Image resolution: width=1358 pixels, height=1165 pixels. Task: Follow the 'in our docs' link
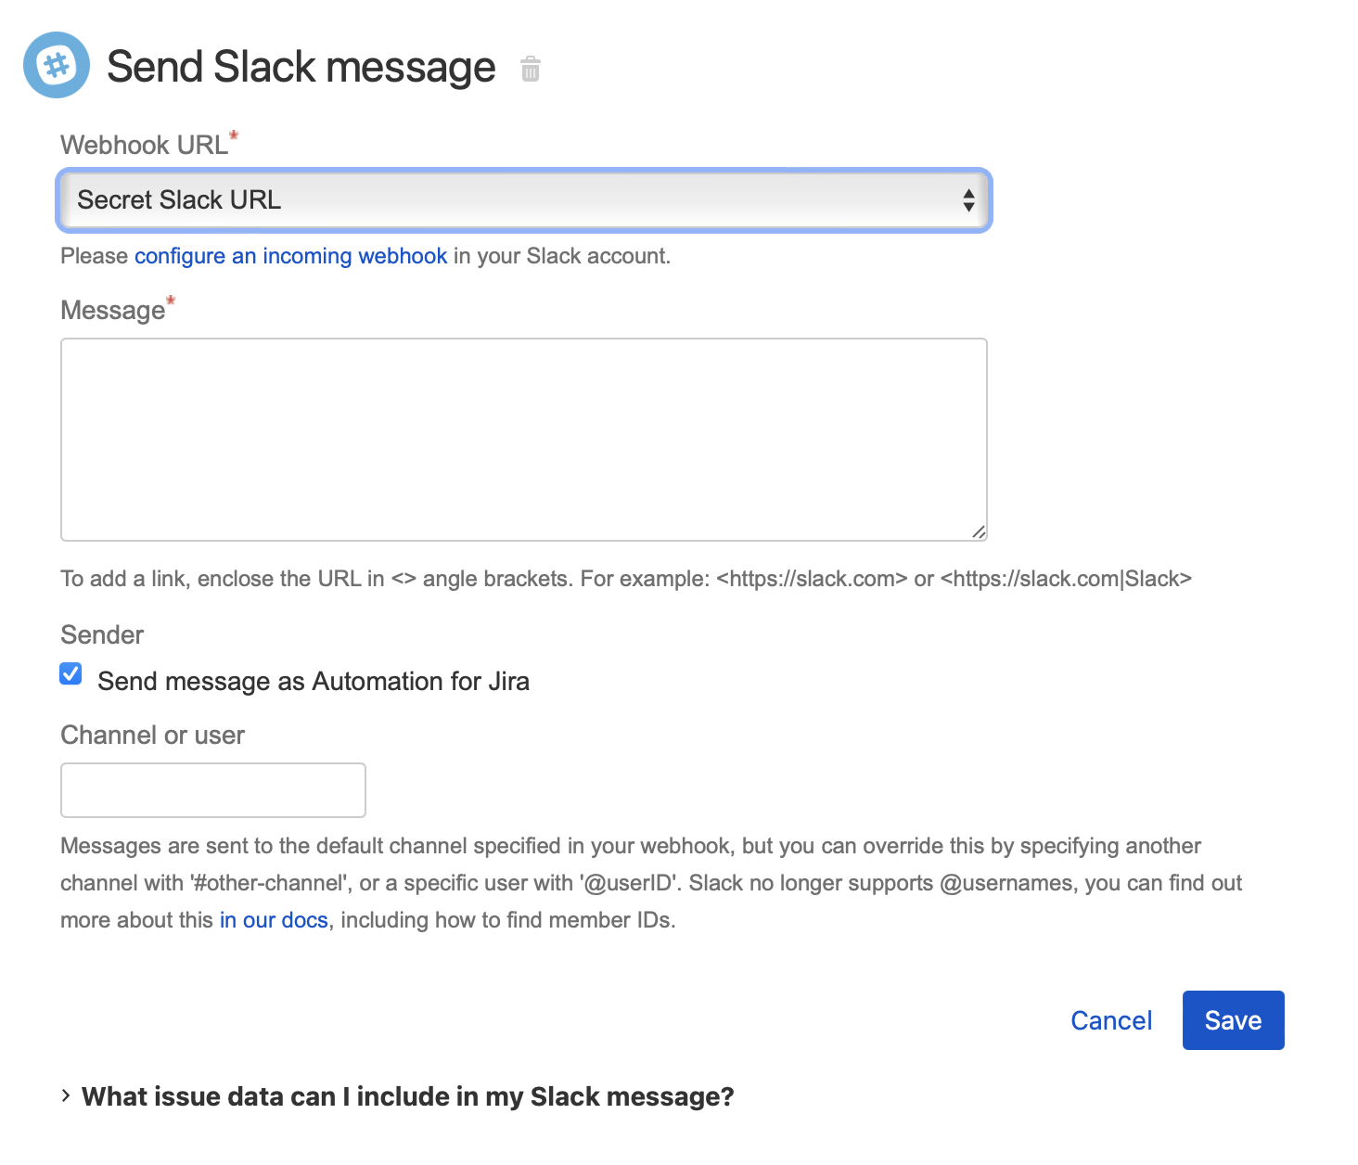click(274, 920)
